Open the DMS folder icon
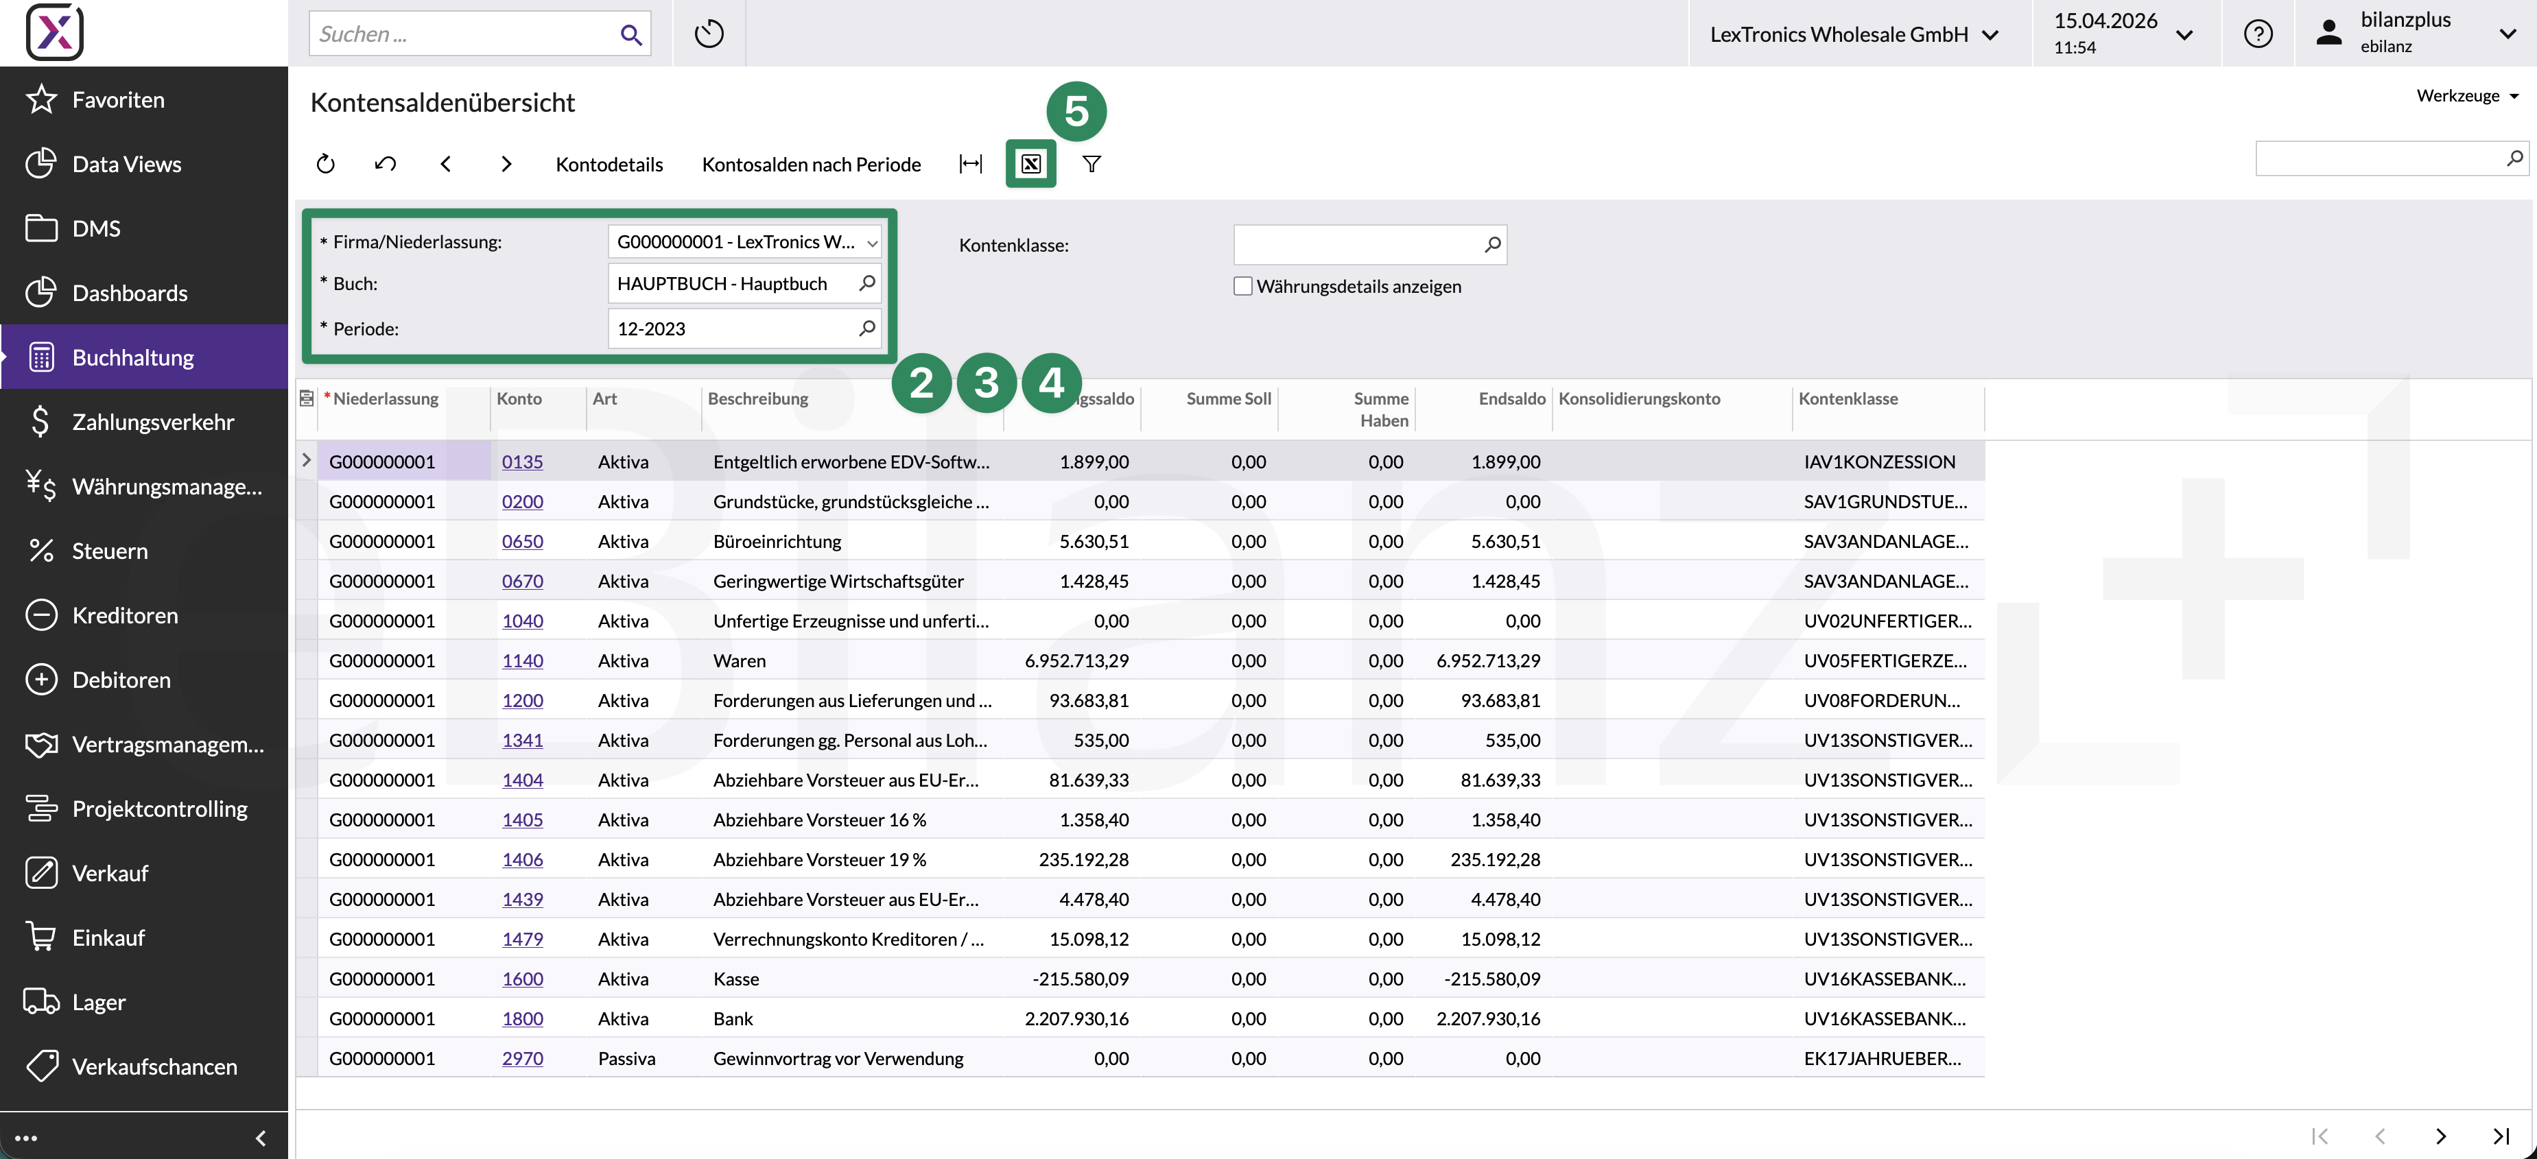This screenshot has width=2537, height=1159. pyautogui.click(x=41, y=228)
